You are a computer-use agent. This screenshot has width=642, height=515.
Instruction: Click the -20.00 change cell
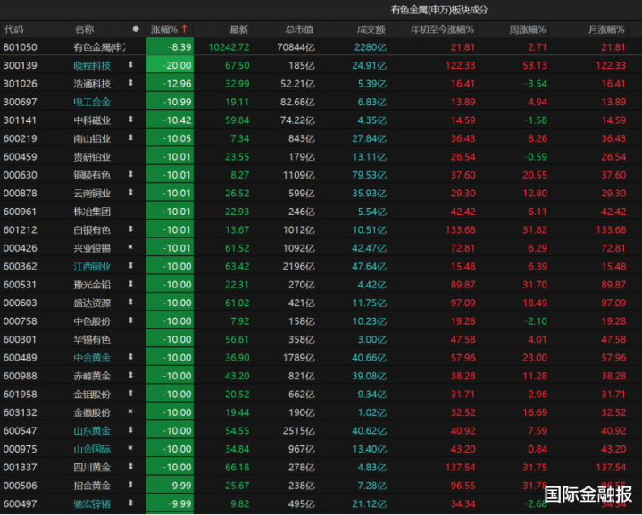click(x=170, y=65)
